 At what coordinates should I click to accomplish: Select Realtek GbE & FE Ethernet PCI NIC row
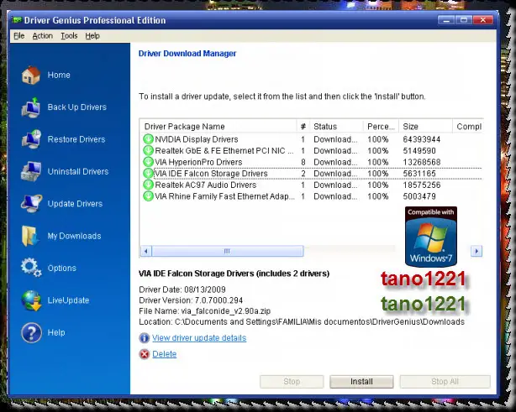(311, 150)
